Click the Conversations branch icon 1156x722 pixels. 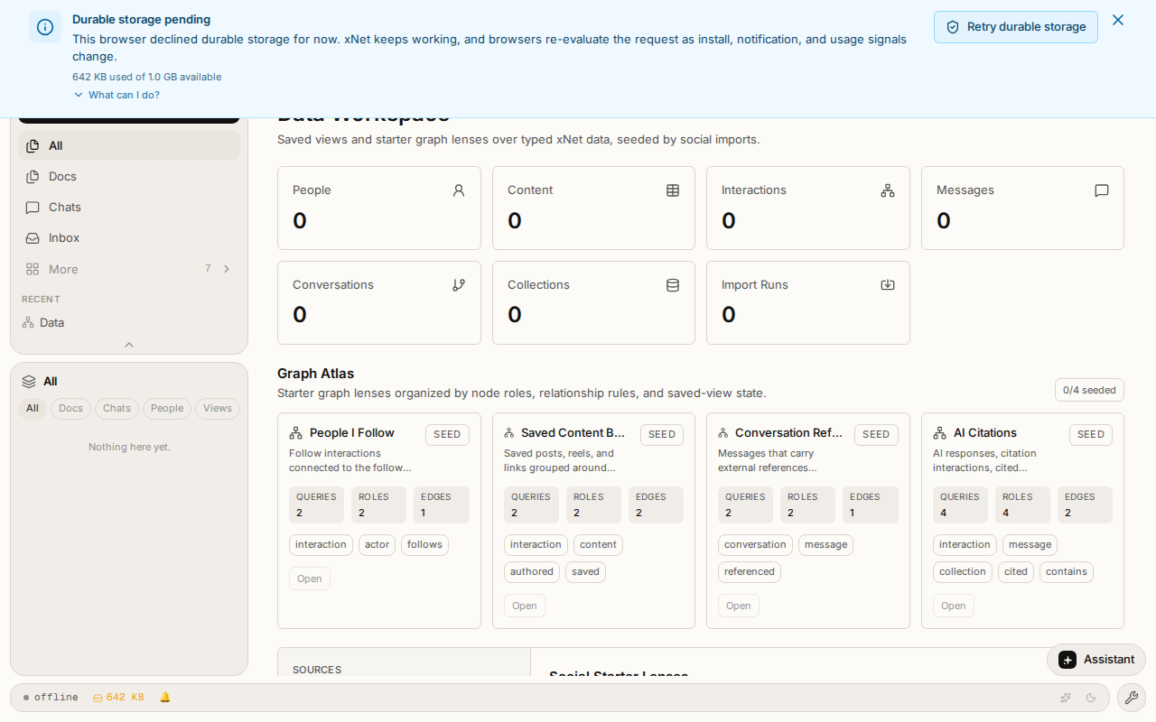pyautogui.click(x=459, y=284)
